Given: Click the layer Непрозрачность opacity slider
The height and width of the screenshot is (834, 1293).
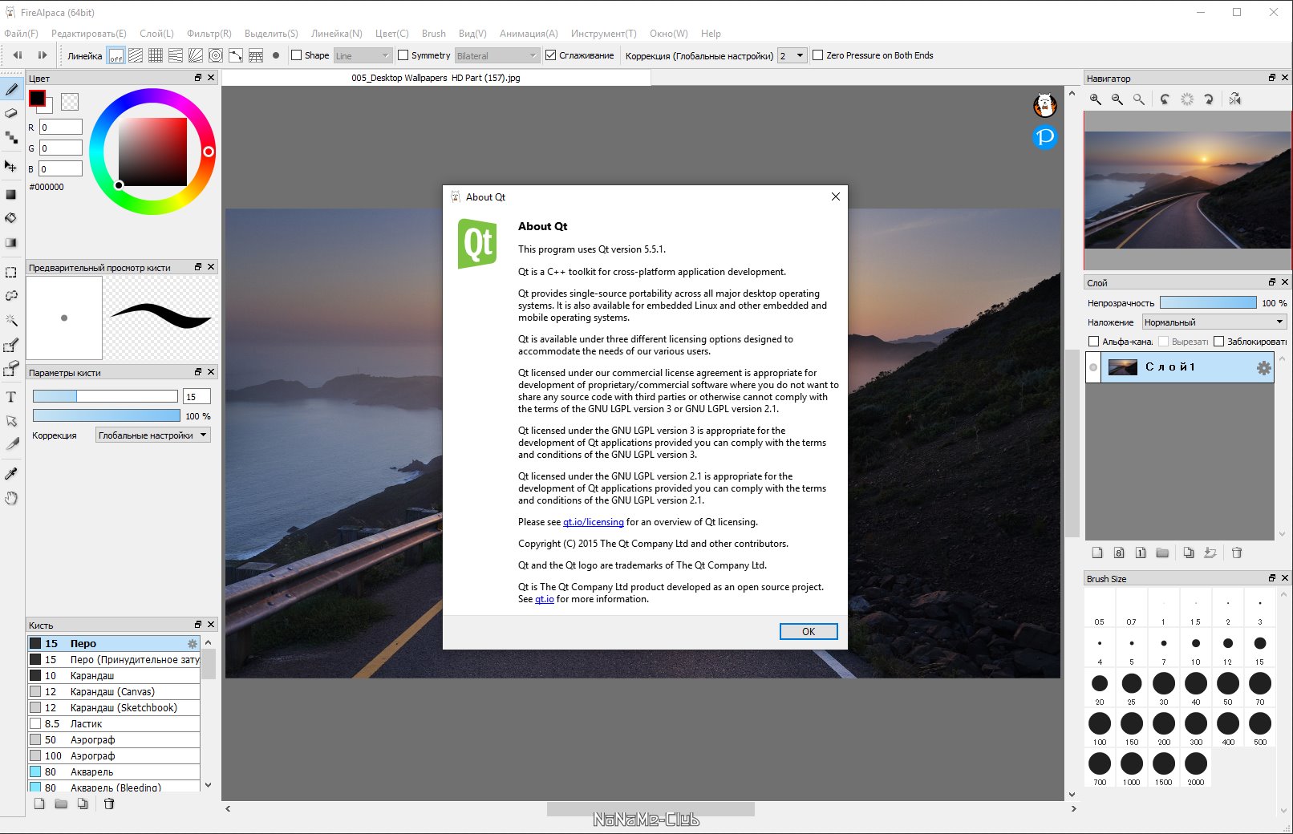Looking at the screenshot, I should click(x=1208, y=302).
